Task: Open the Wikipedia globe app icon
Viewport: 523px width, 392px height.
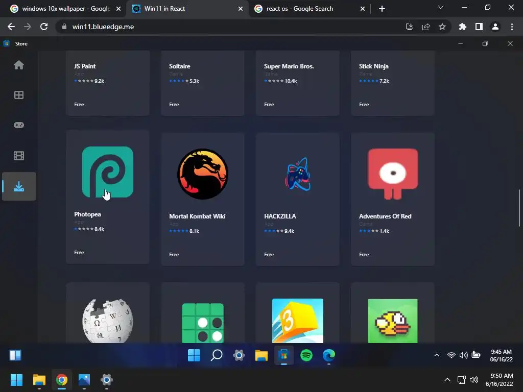Action: click(107, 321)
